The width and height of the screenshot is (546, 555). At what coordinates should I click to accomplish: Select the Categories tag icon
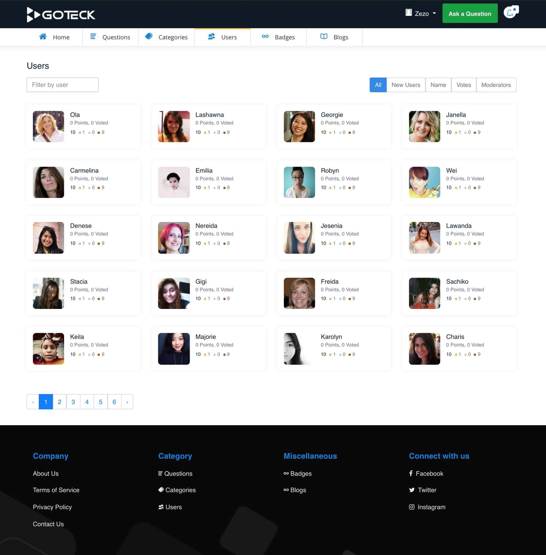[148, 36]
